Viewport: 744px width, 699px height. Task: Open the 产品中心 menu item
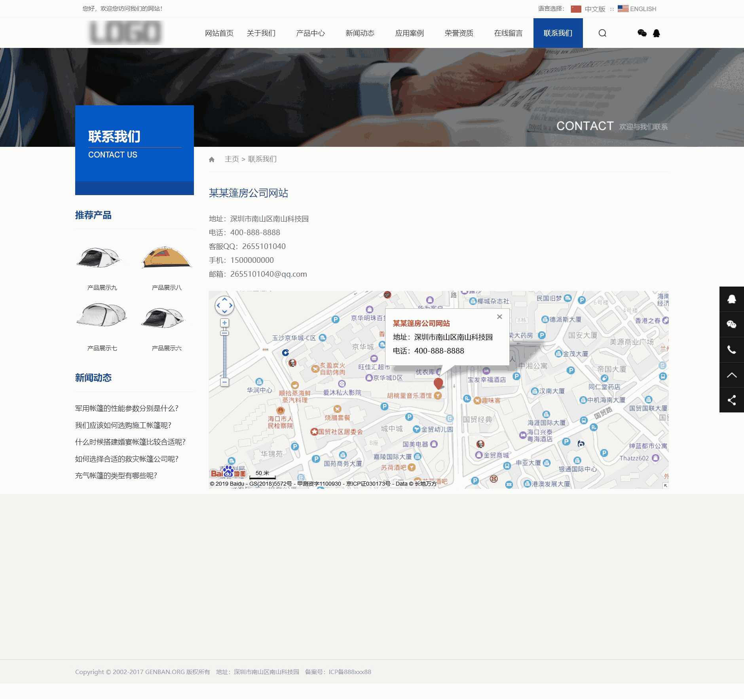click(x=310, y=33)
